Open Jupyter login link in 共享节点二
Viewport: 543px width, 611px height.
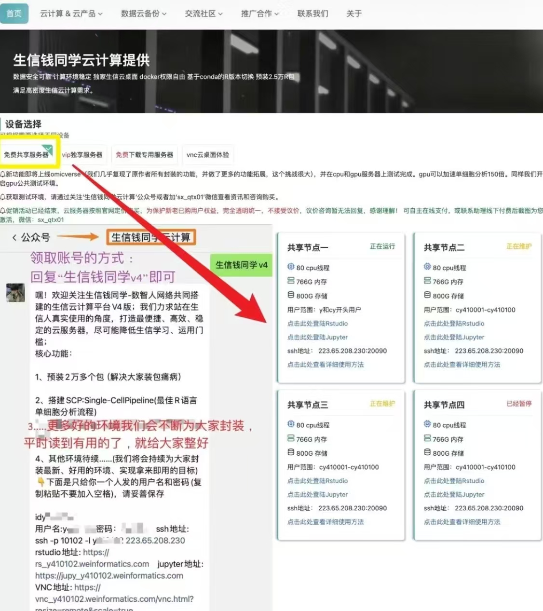click(x=454, y=337)
